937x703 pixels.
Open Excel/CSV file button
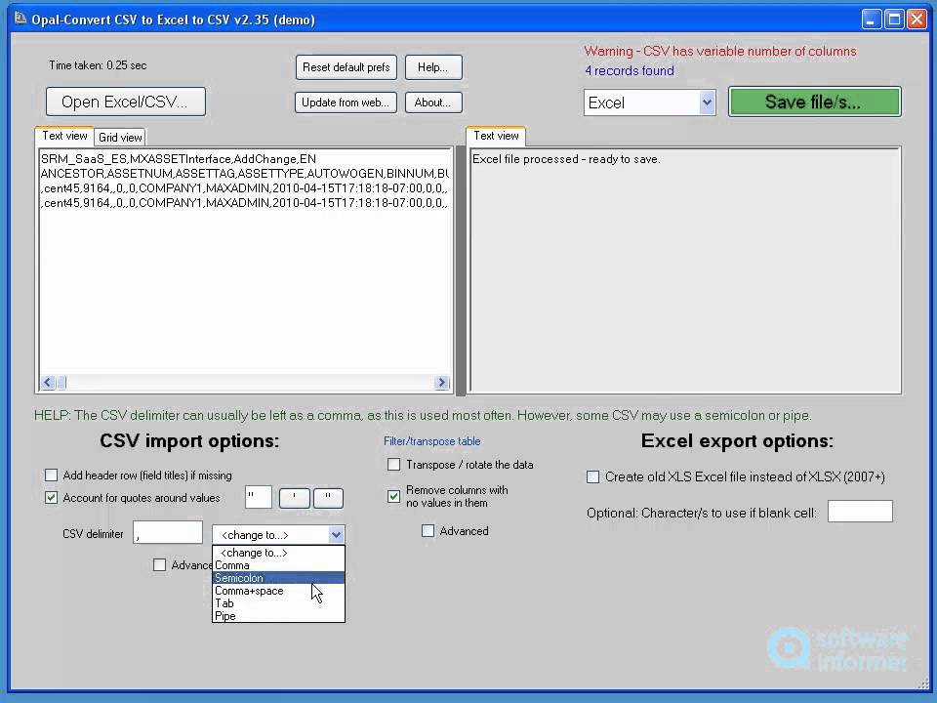point(126,102)
